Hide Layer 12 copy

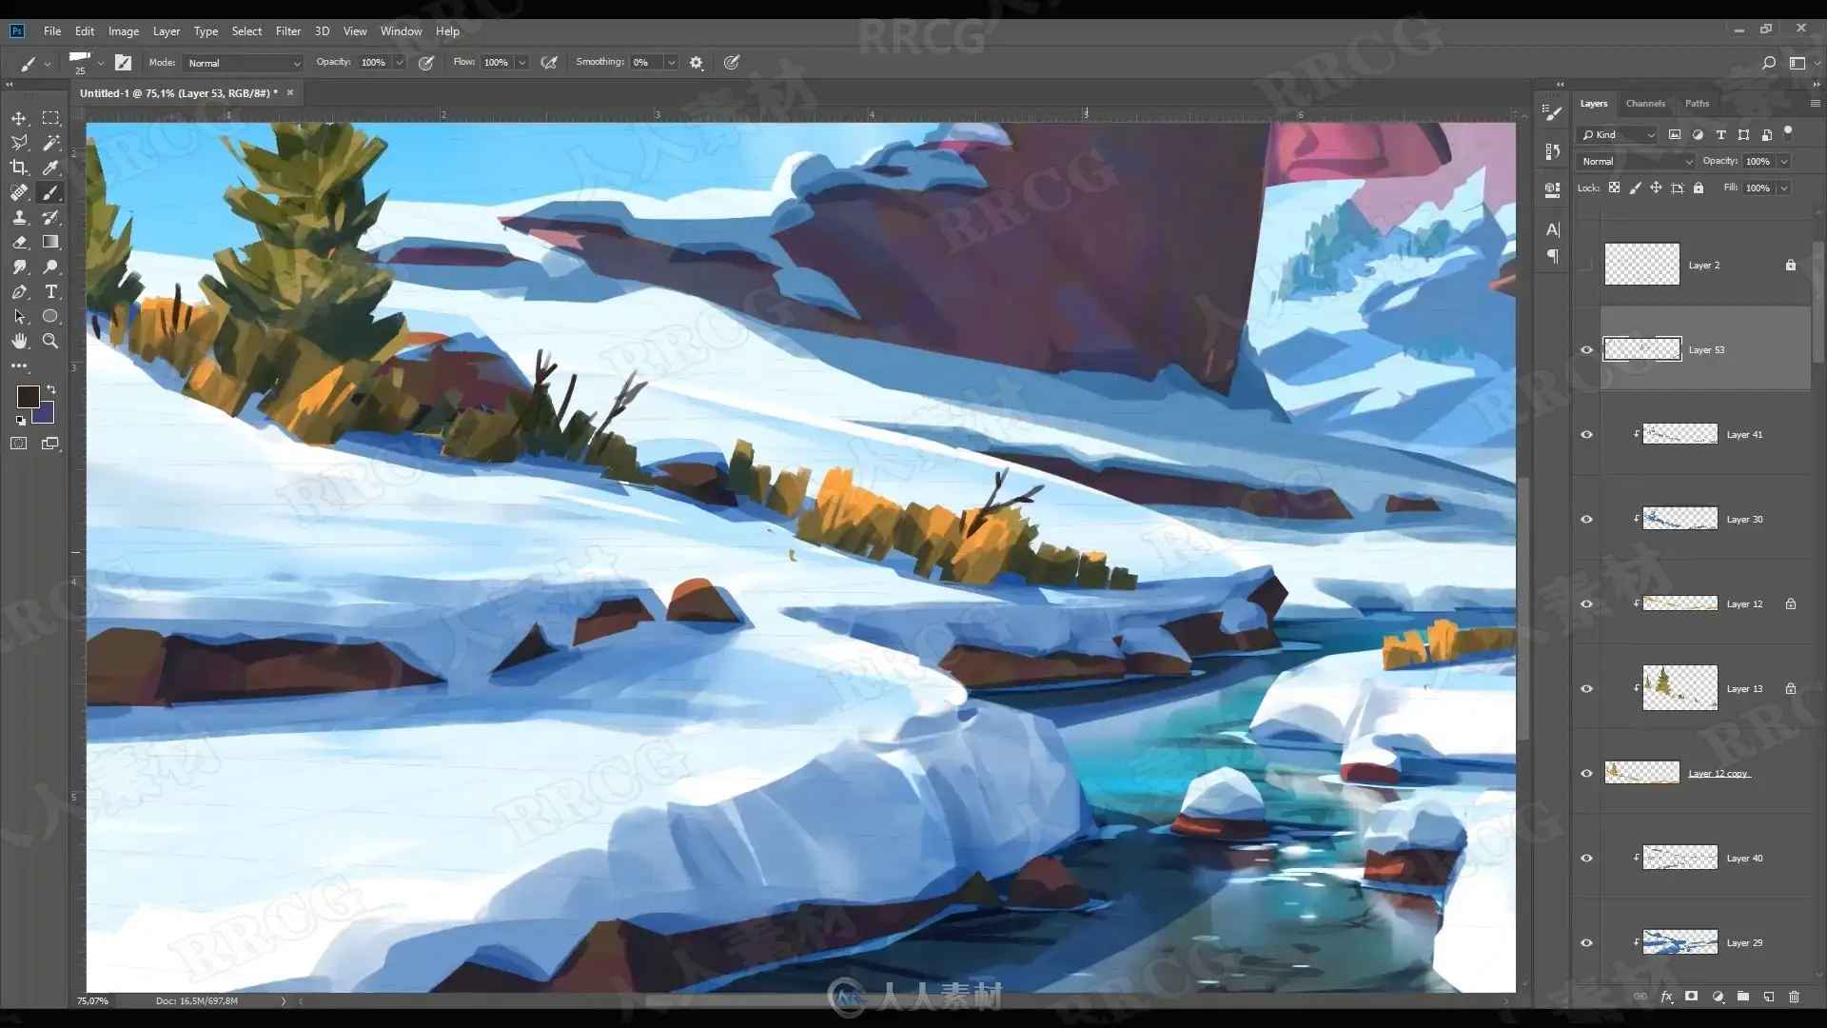click(1586, 773)
